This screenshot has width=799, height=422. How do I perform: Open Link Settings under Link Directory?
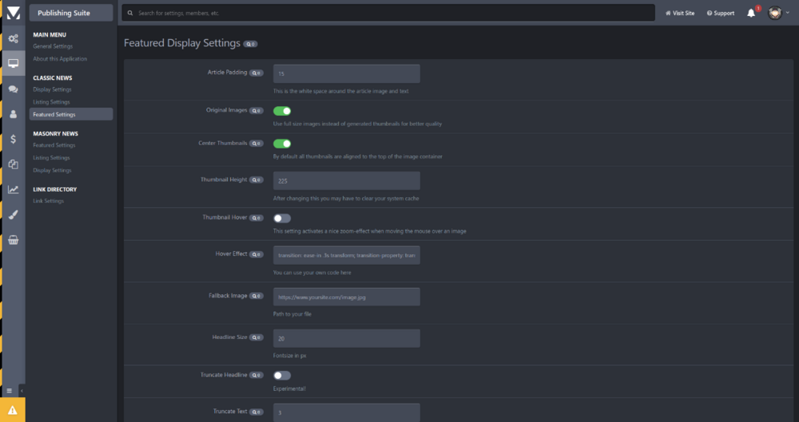pyautogui.click(x=49, y=201)
